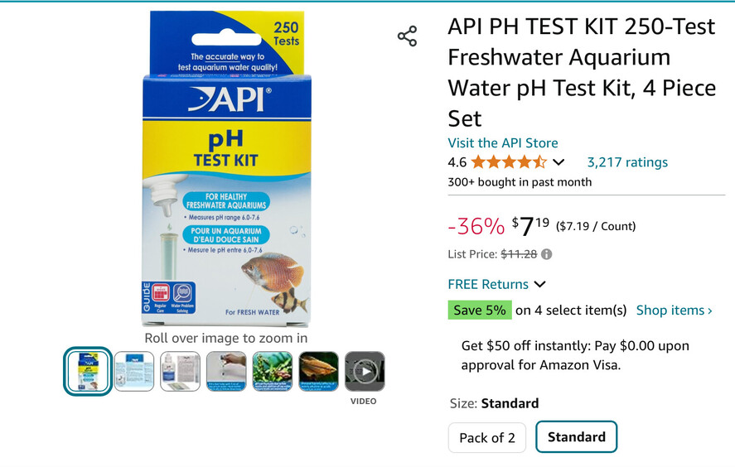Select the fourth thumbnail with hand dropper
This screenshot has width=735, height=467.
226,372
